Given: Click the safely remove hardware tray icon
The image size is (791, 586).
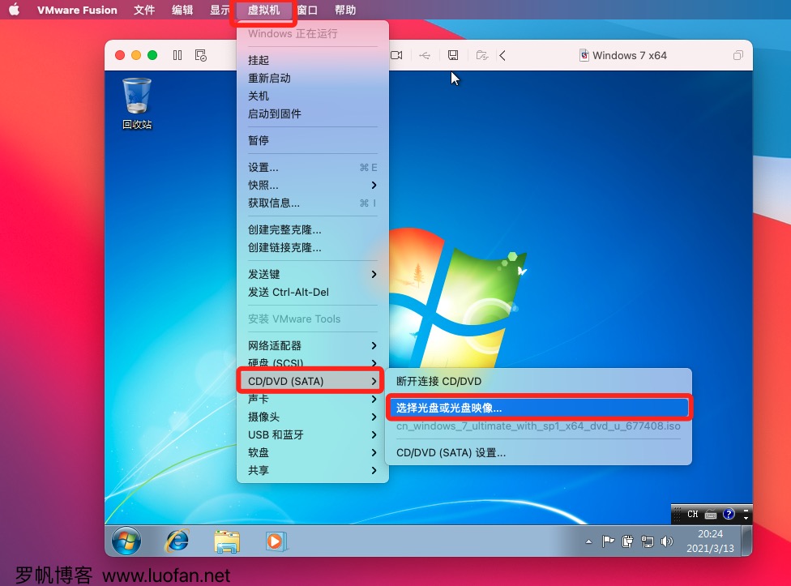Looking at the screenshot, I should tap(627, 541).
